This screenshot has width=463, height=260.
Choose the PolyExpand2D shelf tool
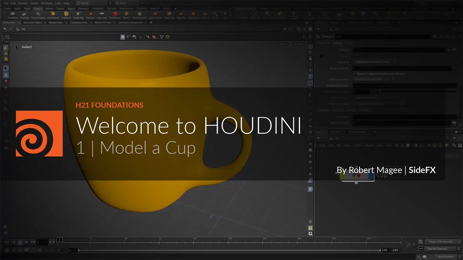140,15
